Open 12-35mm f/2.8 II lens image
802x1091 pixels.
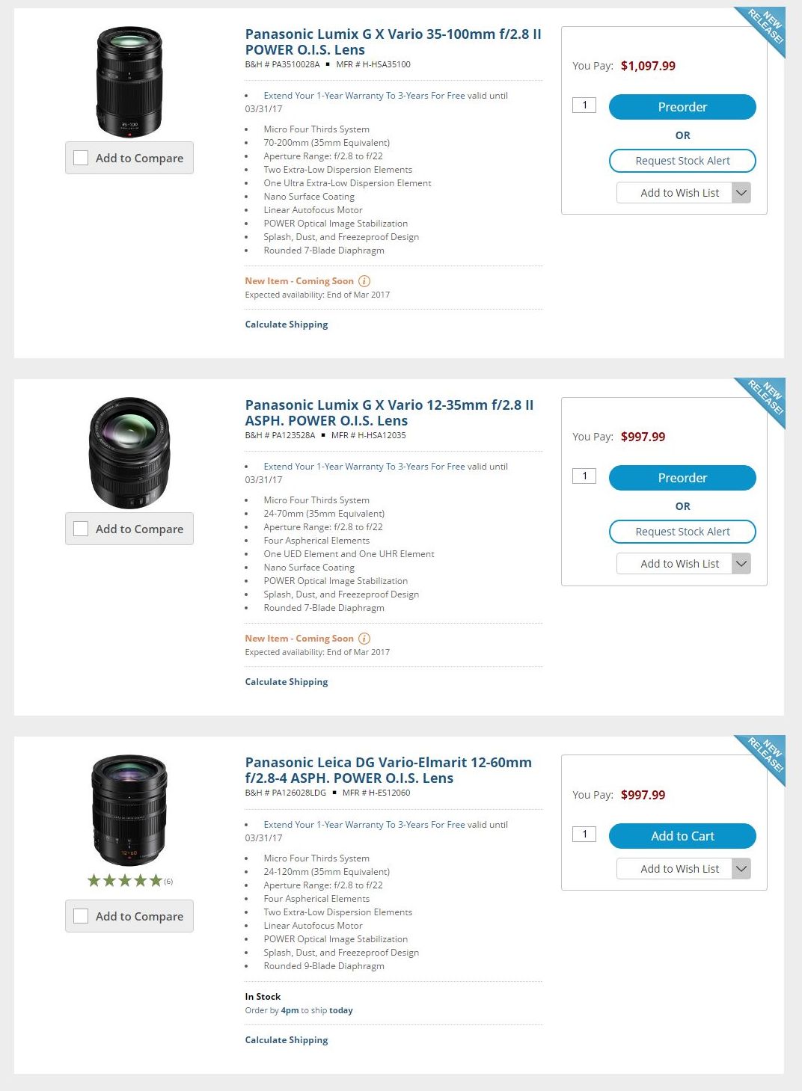[129, 452]
